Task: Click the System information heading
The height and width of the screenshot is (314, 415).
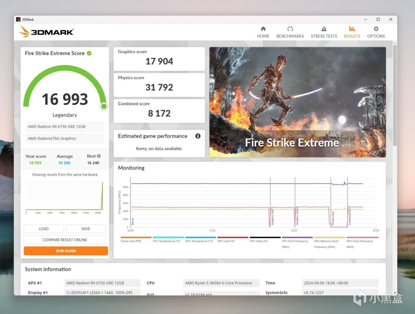Action: [x=48, y=269]
